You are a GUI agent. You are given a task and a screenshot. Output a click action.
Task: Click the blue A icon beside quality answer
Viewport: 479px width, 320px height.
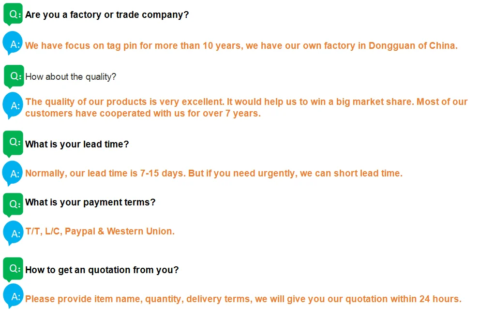(13, 105)
